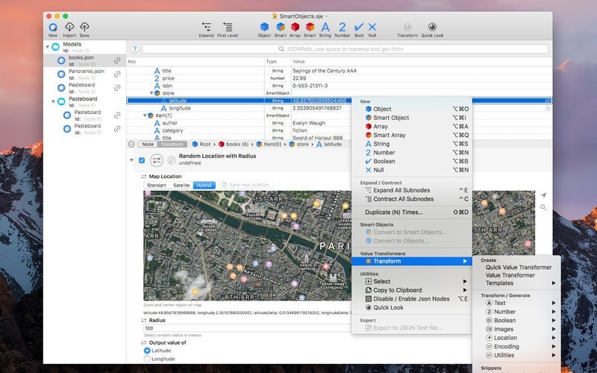Click Root in the breadcrumb path
Image resolution: width=597 pixels, height=373 pixels.
(x=201, y=144)
